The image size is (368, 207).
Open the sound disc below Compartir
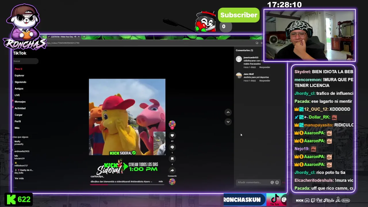172,182
